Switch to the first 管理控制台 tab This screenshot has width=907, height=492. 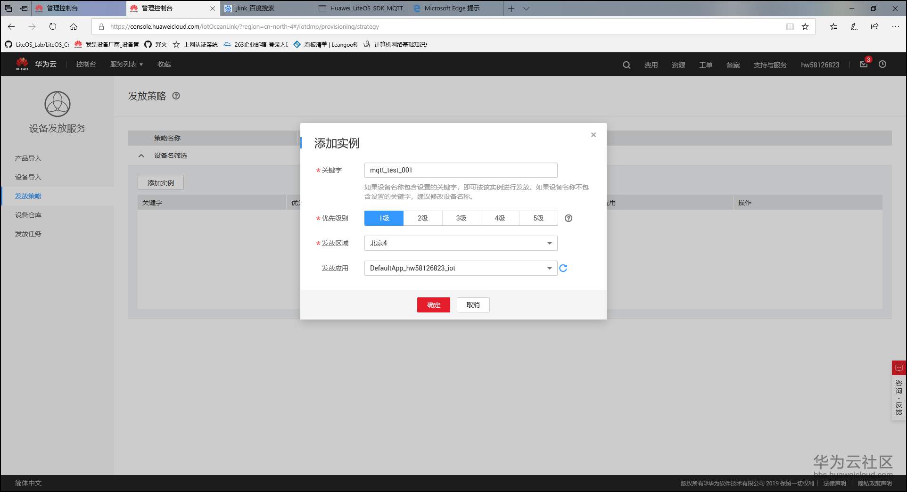[x=79, y=8]
